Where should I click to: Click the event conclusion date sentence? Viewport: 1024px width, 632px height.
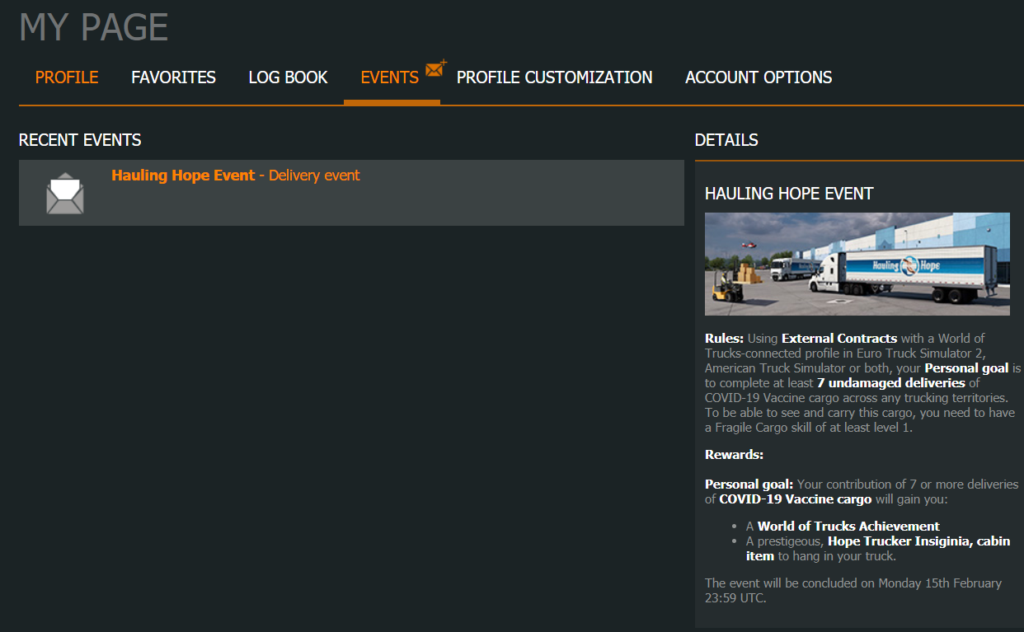(x=853, y=591)
